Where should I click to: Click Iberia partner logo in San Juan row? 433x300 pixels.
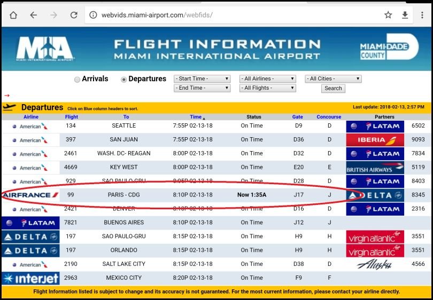tap(375, 140)
